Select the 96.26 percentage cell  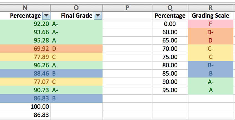pos(25,65)
